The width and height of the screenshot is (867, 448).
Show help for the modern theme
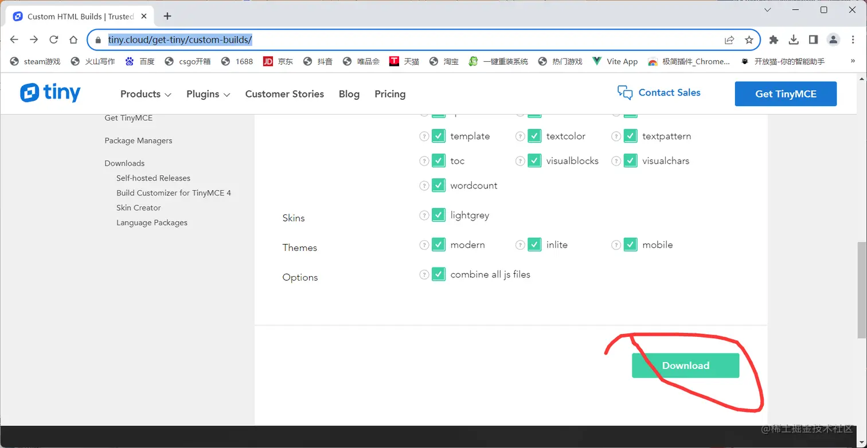point(424,245)
